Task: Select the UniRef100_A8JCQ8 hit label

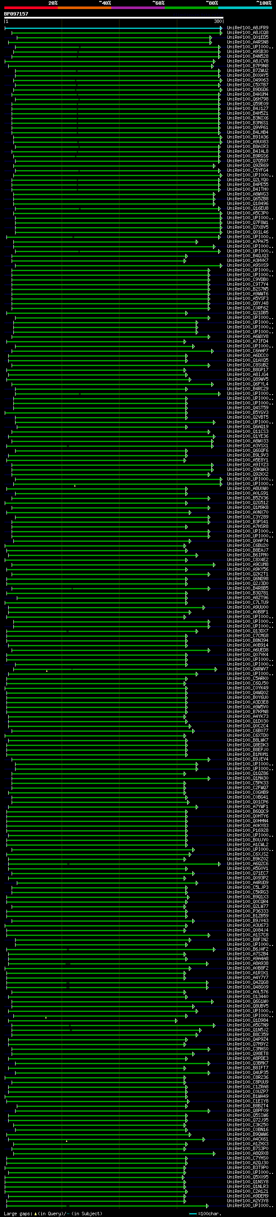Action: (x=248, y=33)
